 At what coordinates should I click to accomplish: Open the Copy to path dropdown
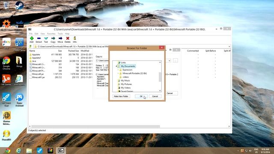point(170,61)
